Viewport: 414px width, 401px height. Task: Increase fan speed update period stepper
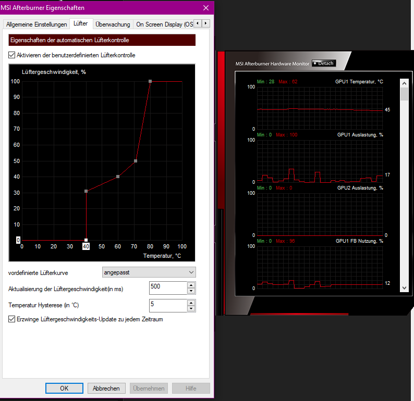tap(191, 285)
